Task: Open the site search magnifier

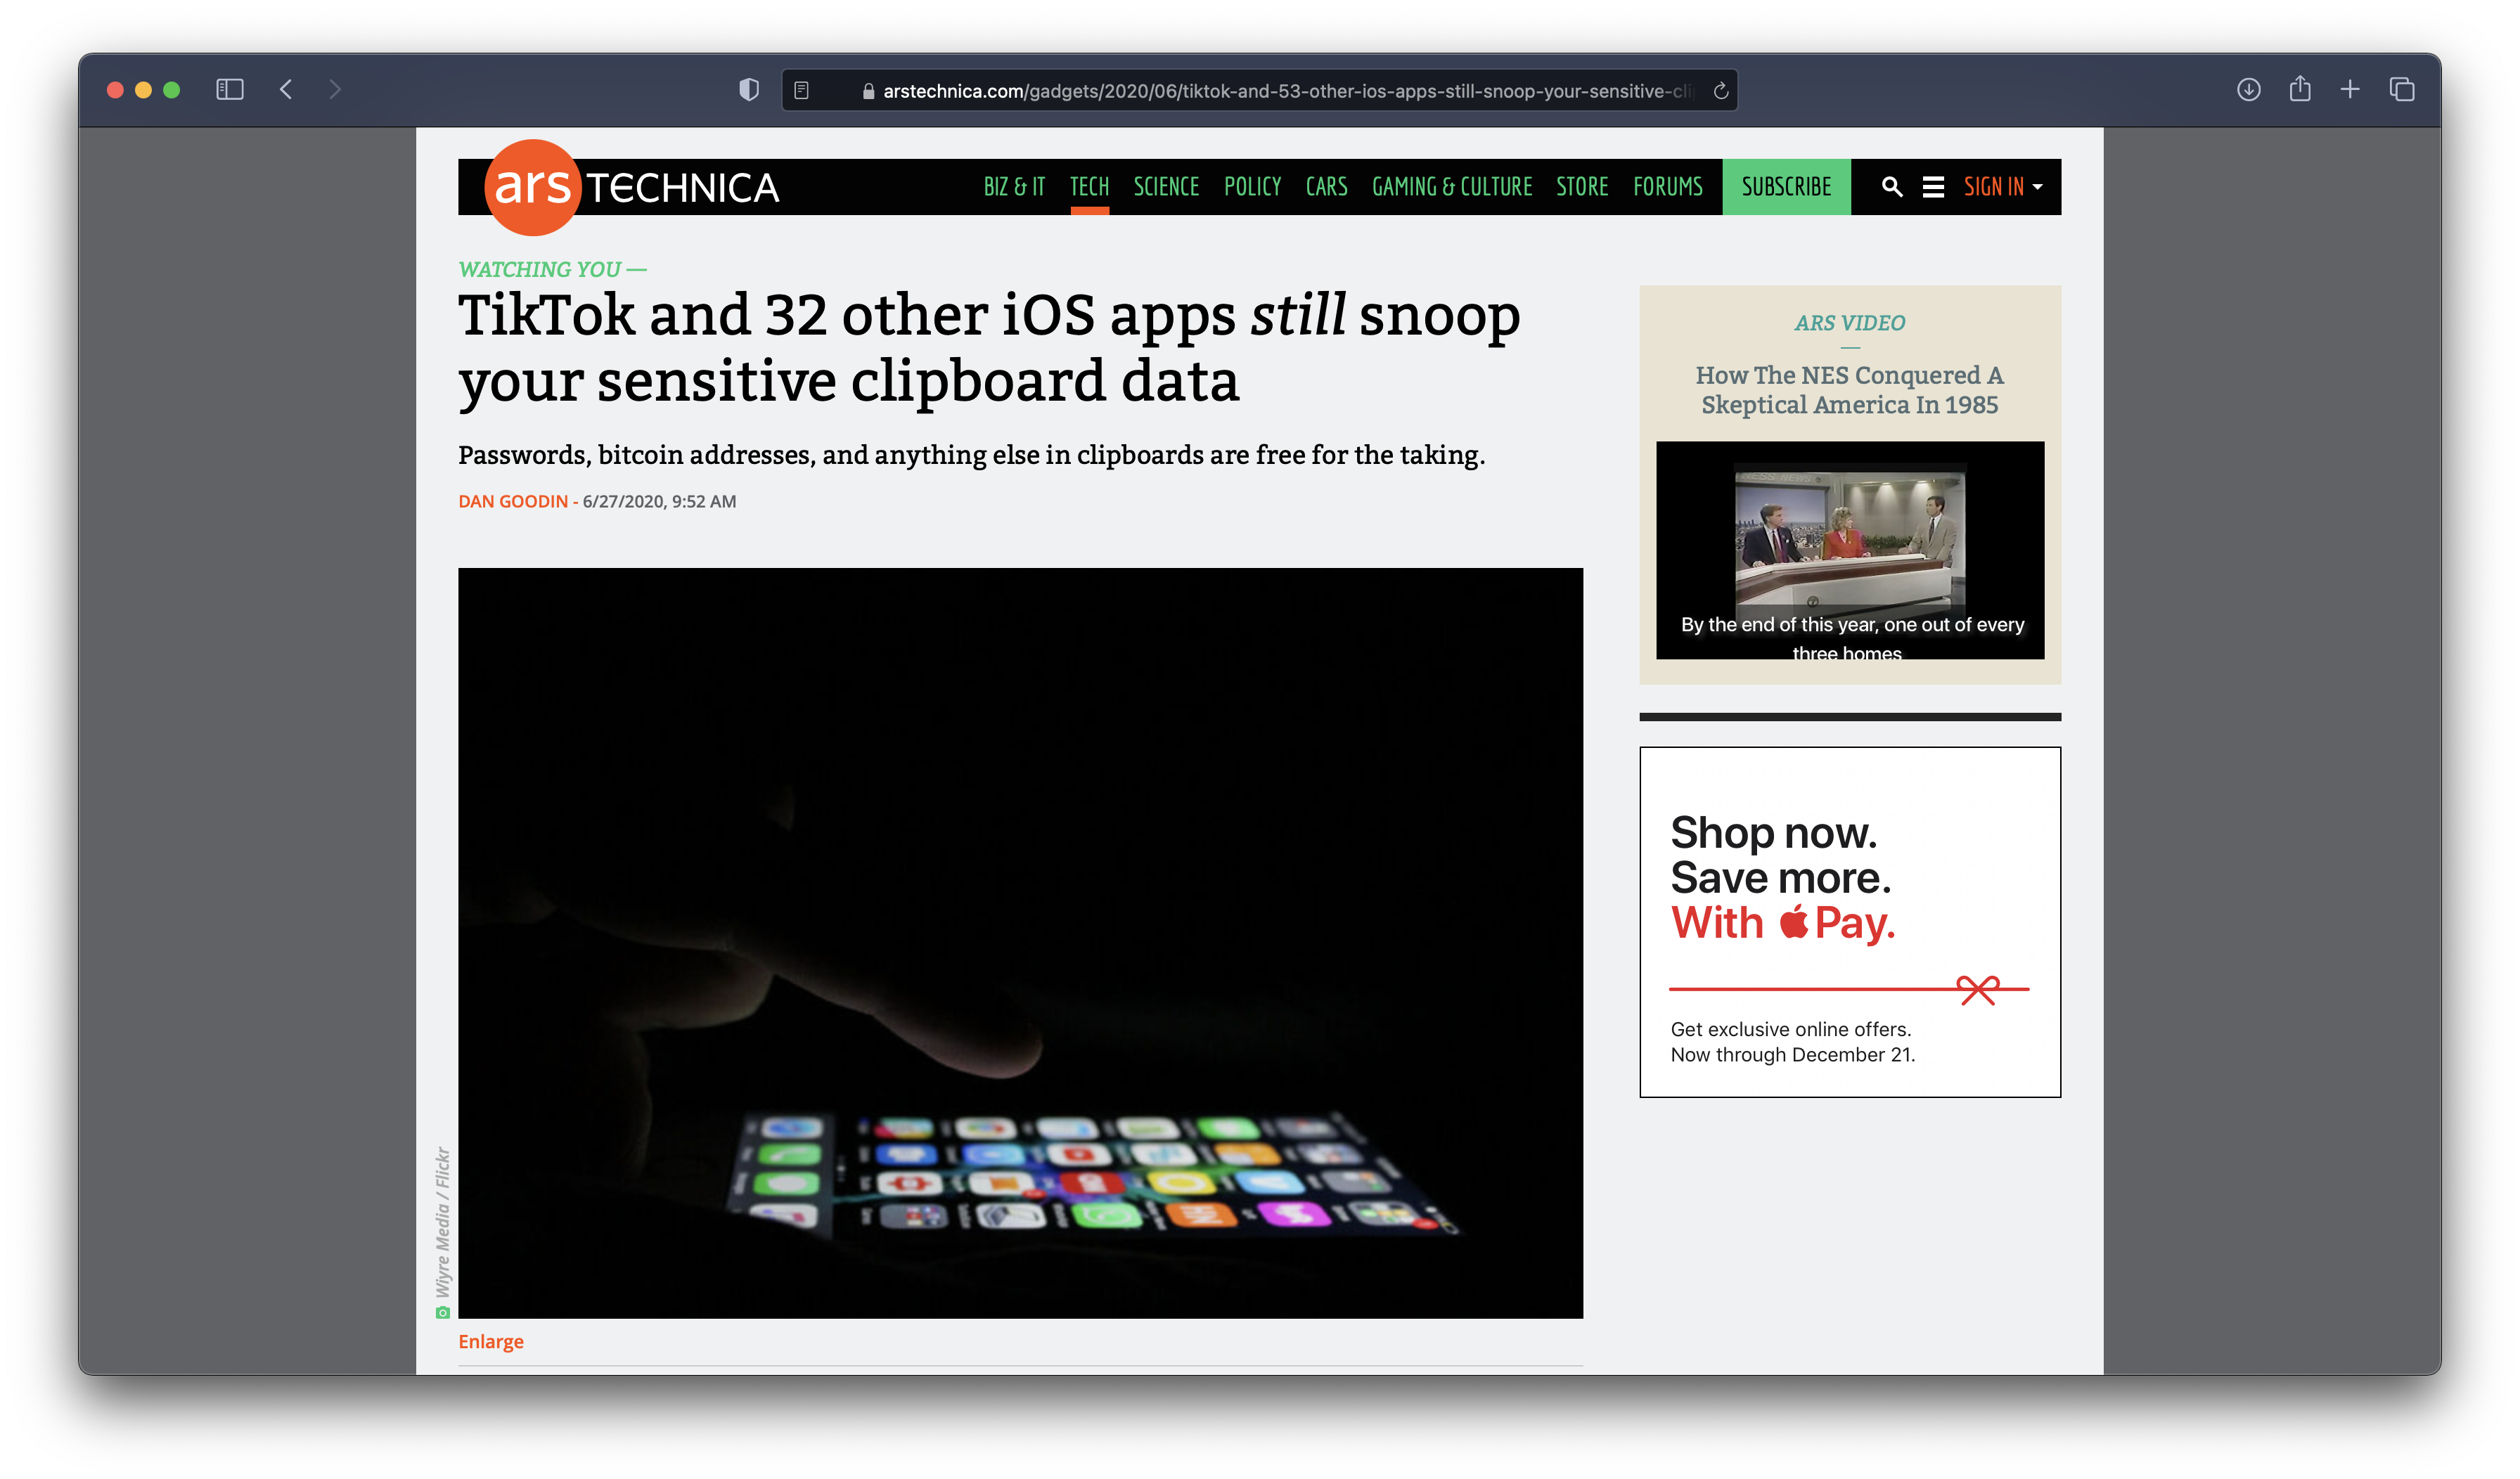Action: [x=1891, y=187]
